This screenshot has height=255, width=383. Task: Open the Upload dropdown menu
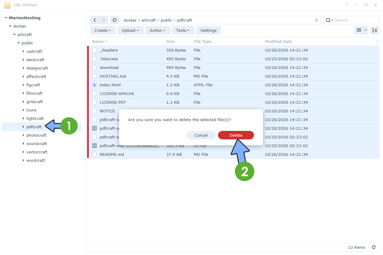130,30
